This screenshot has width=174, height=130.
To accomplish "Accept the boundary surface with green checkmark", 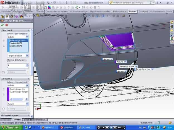I will pos(2,25).
